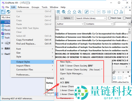Image resolution: width=132 pixels, height=101 pixels.
Task: Open Preferences from Edit menu
Action: [32, 75]
